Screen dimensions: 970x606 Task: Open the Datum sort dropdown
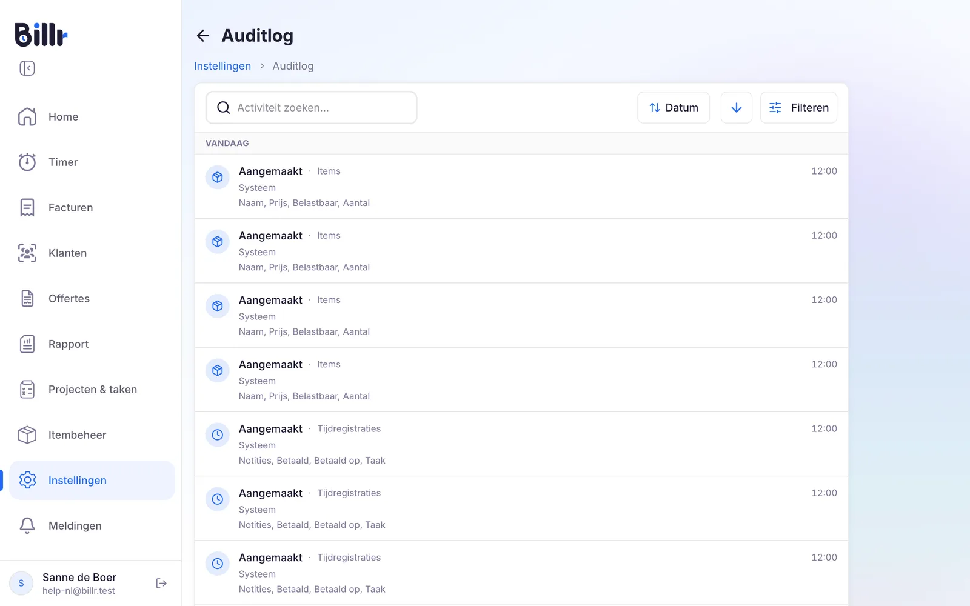[674, 108]
